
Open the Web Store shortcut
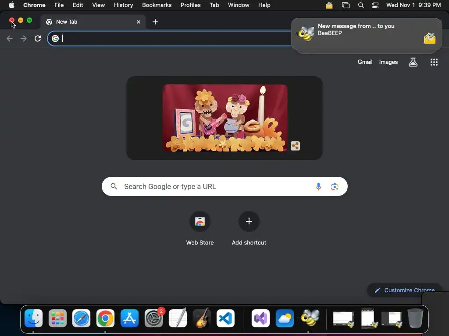click(x=200, y=228)
